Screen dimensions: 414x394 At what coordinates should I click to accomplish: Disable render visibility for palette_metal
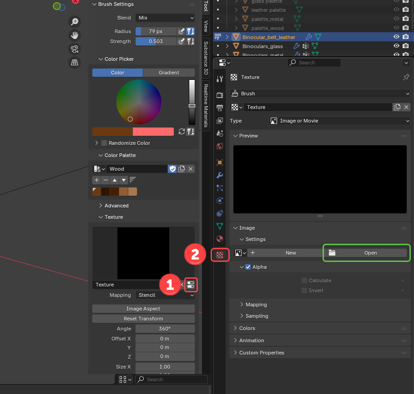point(405,19)
